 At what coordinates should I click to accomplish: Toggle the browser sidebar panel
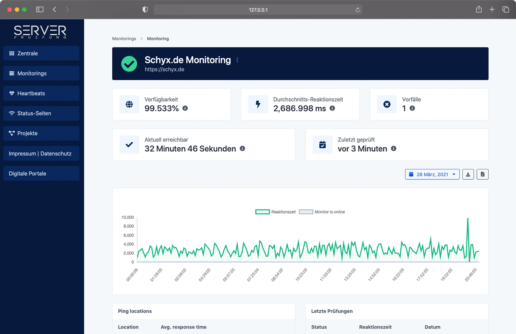[x=40, y=10]
